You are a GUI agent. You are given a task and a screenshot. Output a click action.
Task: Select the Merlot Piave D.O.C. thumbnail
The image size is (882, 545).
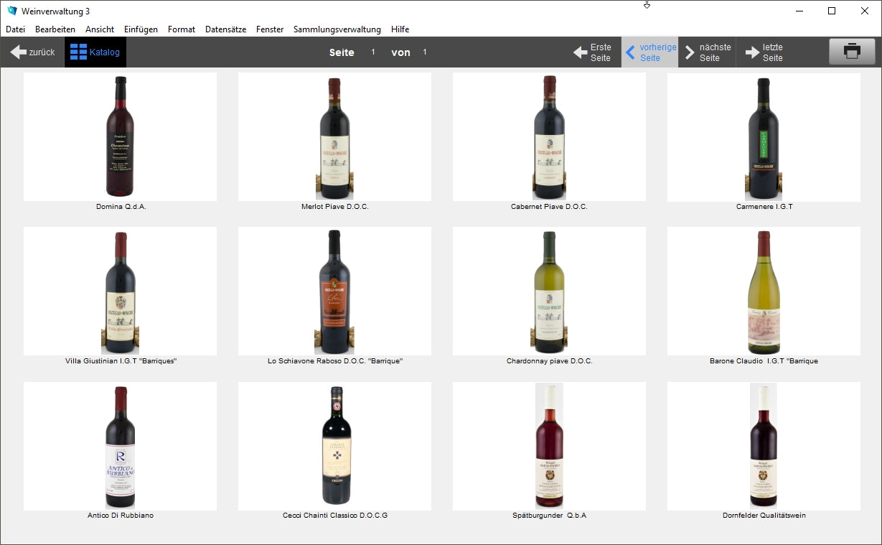(x=334, y=136)
